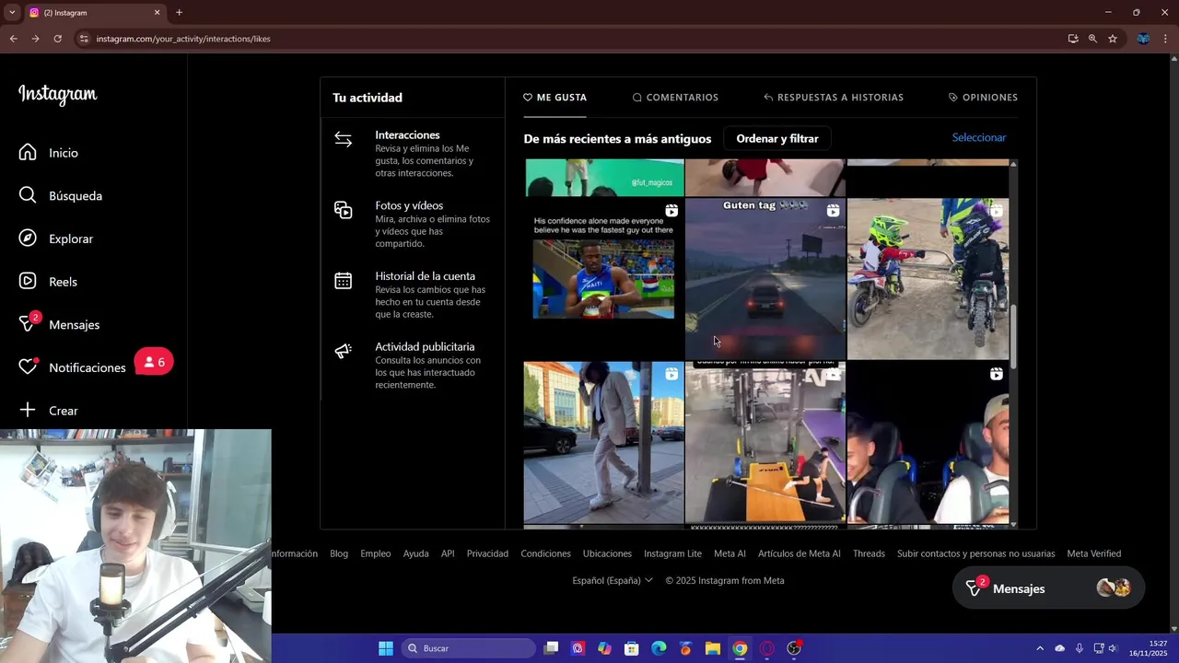Open Explorar in the sidebar

pyautogui.click(x=56, y=238)
